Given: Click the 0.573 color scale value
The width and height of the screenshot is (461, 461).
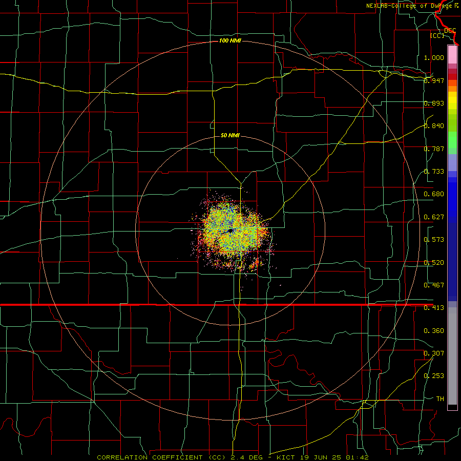Looking at the screenshot, I should (x=434, y=240).
